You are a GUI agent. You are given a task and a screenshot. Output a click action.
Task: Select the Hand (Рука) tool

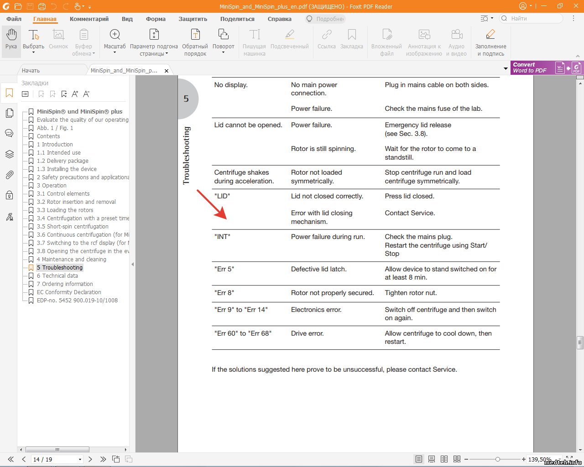click(x=11, y=39)
